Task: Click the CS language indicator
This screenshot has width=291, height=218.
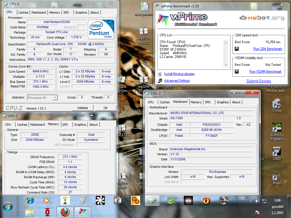Action: pyautogui.click(x=243, y=198)
